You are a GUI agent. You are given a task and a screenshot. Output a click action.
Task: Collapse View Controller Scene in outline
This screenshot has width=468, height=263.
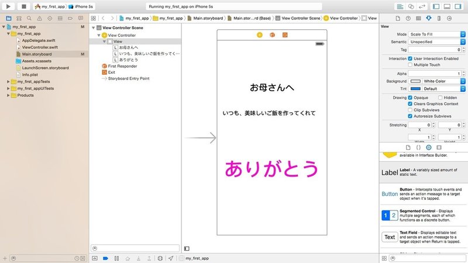point(94,27)
